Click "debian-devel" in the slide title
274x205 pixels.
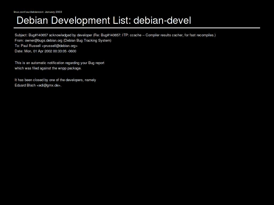pos(162,20)
